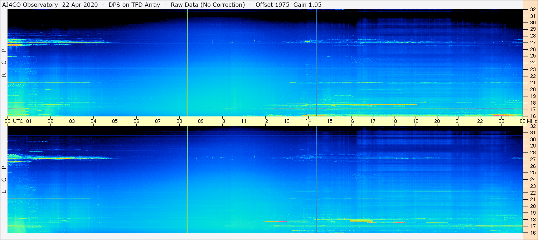Click hour 04 on the UTC time axis

(x=93, y=121)
